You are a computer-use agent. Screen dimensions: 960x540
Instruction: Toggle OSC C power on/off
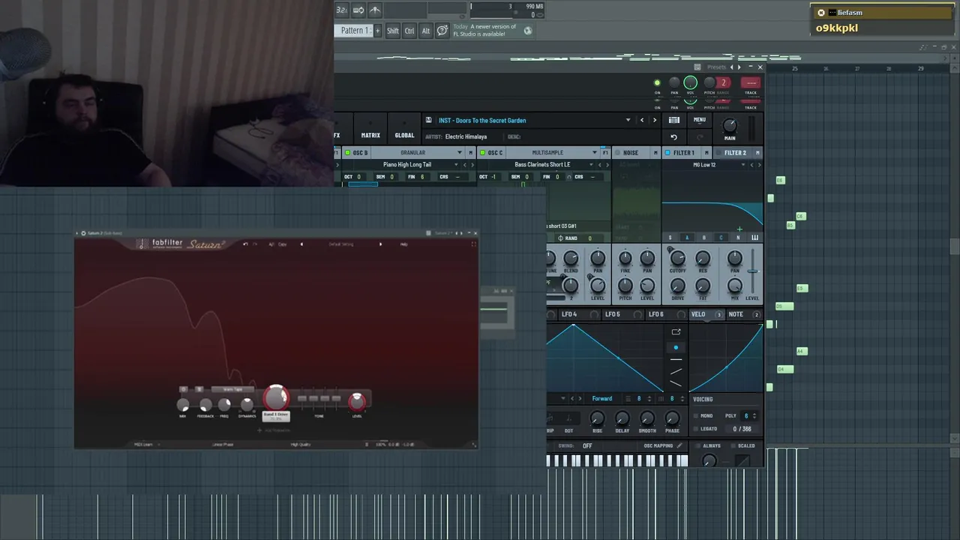482,153
